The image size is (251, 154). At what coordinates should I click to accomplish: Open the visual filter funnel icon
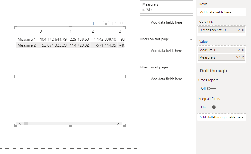click(106, 23)
